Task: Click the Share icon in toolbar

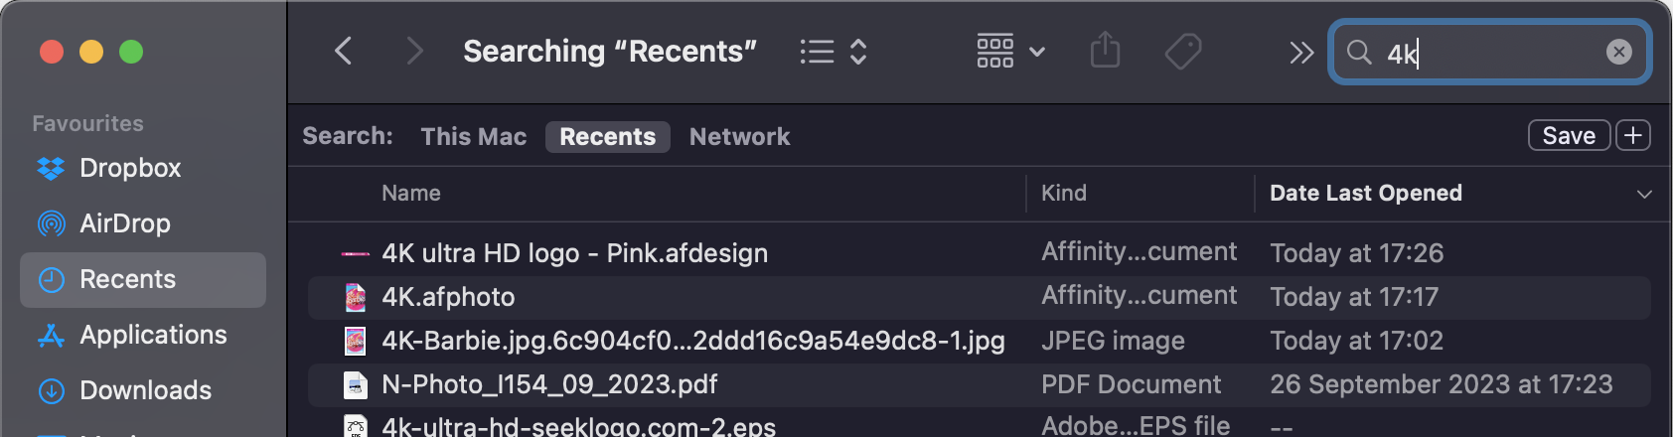Action: click(x=1105, y=50)
